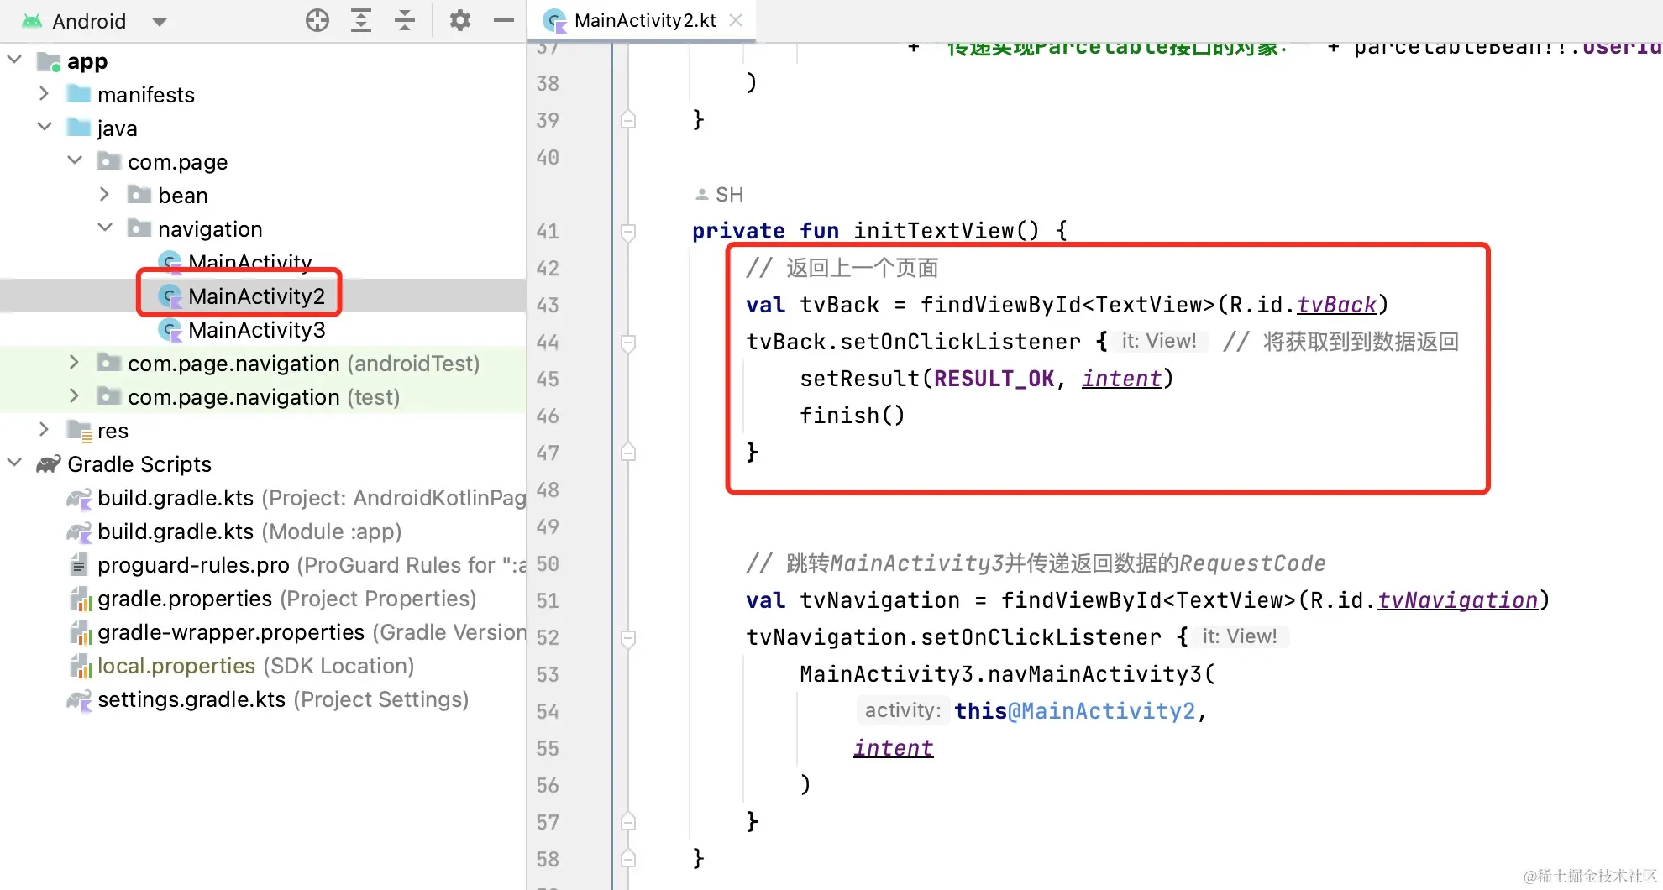Collapse the app module node
The image size is (1663, 890).
pos(14,60)
